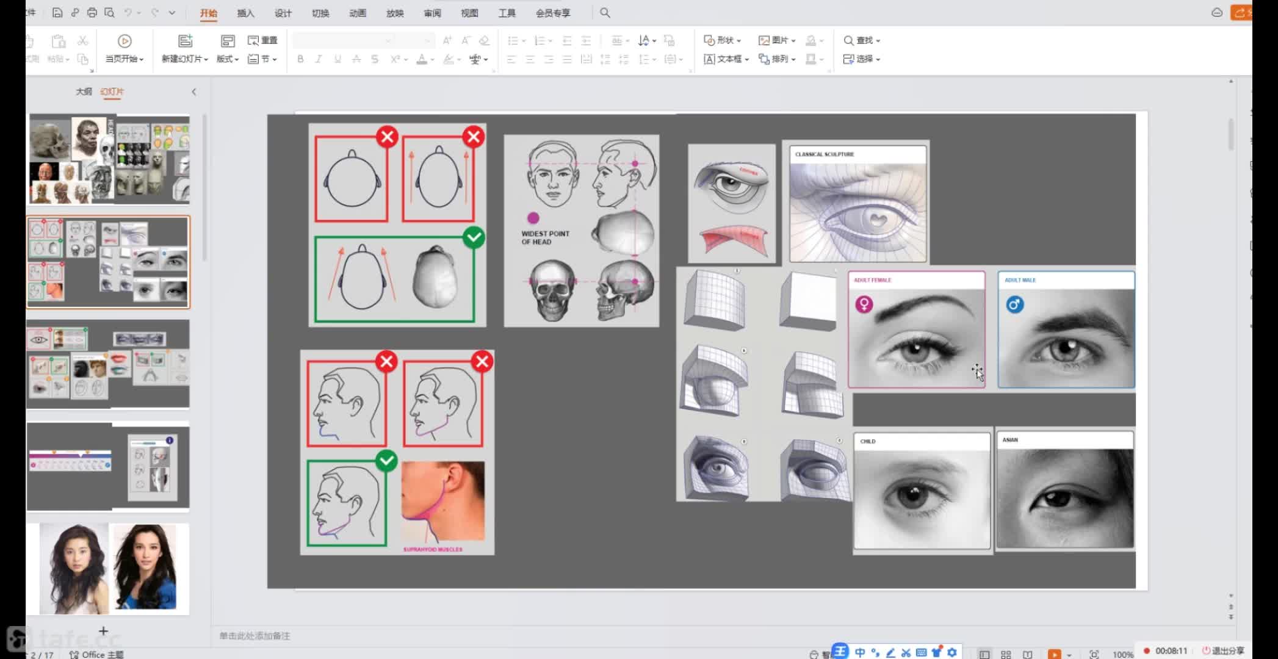
Task: Justify text alignment icon
Action: (567, 59)
